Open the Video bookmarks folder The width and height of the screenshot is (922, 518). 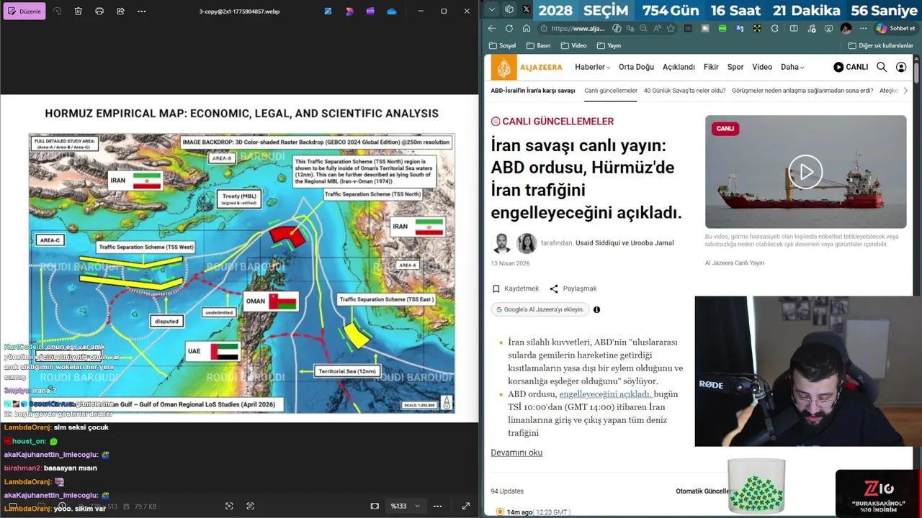point(573,45)
